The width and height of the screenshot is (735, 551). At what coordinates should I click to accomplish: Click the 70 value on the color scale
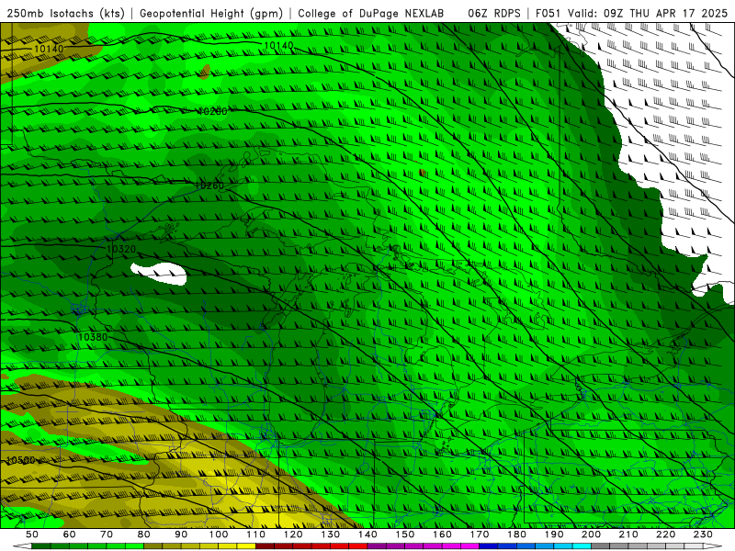pos(107,534)
